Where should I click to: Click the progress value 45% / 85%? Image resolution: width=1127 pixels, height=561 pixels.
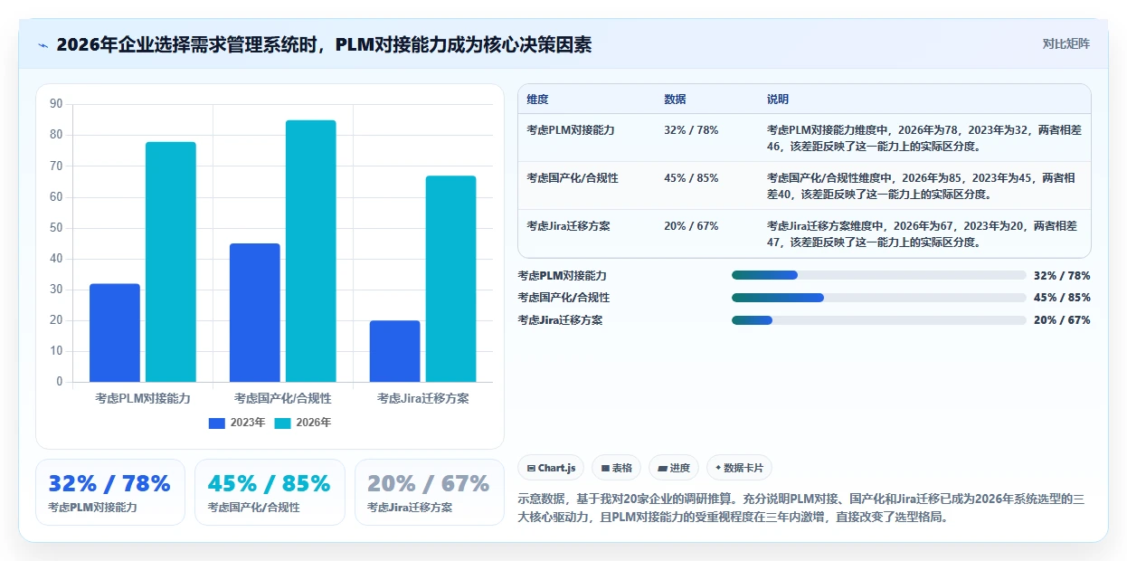1062,298
